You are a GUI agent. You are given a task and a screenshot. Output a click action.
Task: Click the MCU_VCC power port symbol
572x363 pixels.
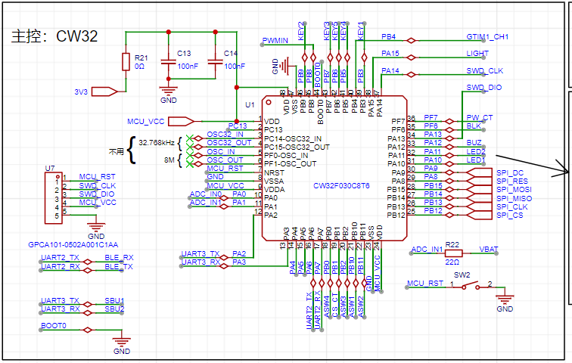pyautogui.click(x=182, y=121)
